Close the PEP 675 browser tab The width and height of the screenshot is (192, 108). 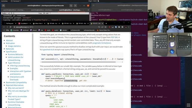coord(102,23)
